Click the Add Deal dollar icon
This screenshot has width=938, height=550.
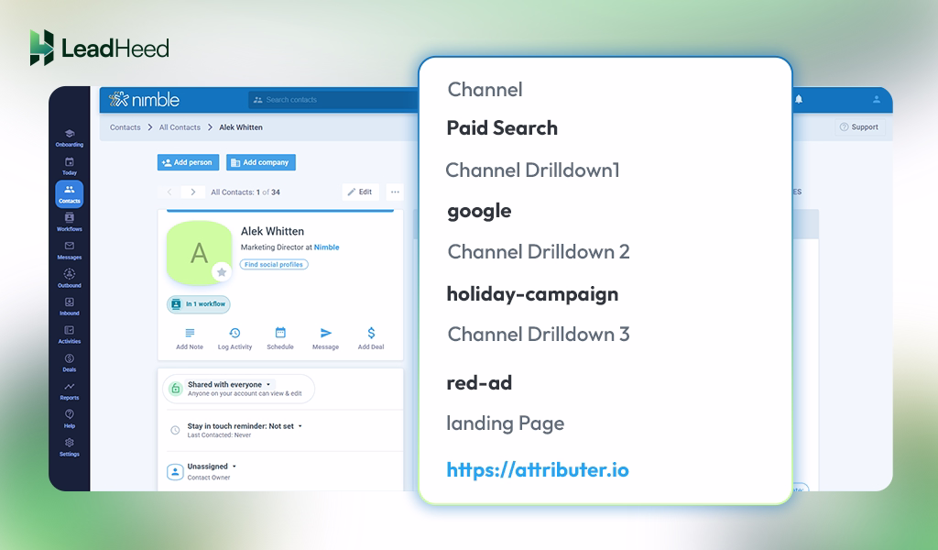[370, 336]
